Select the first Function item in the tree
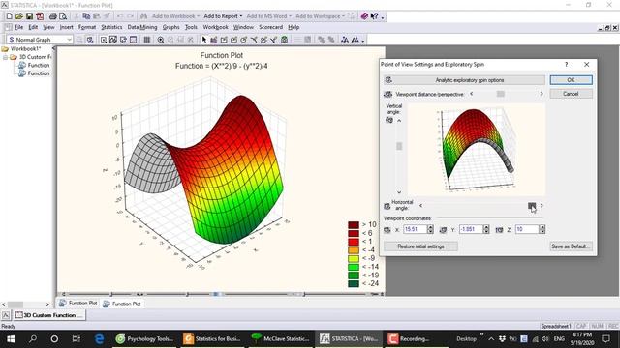This screenshot has height=348, width=620. 39,65
